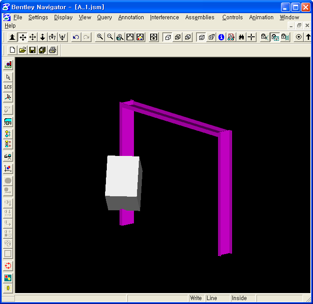The image size is (313, 304).
Task: Click the white box in viewport
Action: [x=123, y=176]
